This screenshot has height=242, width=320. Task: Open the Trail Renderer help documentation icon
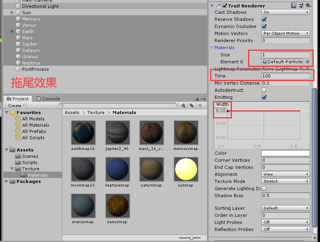point(294,5)
